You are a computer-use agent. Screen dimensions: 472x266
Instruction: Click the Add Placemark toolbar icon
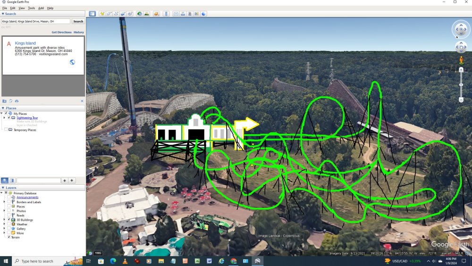(102, 14)
